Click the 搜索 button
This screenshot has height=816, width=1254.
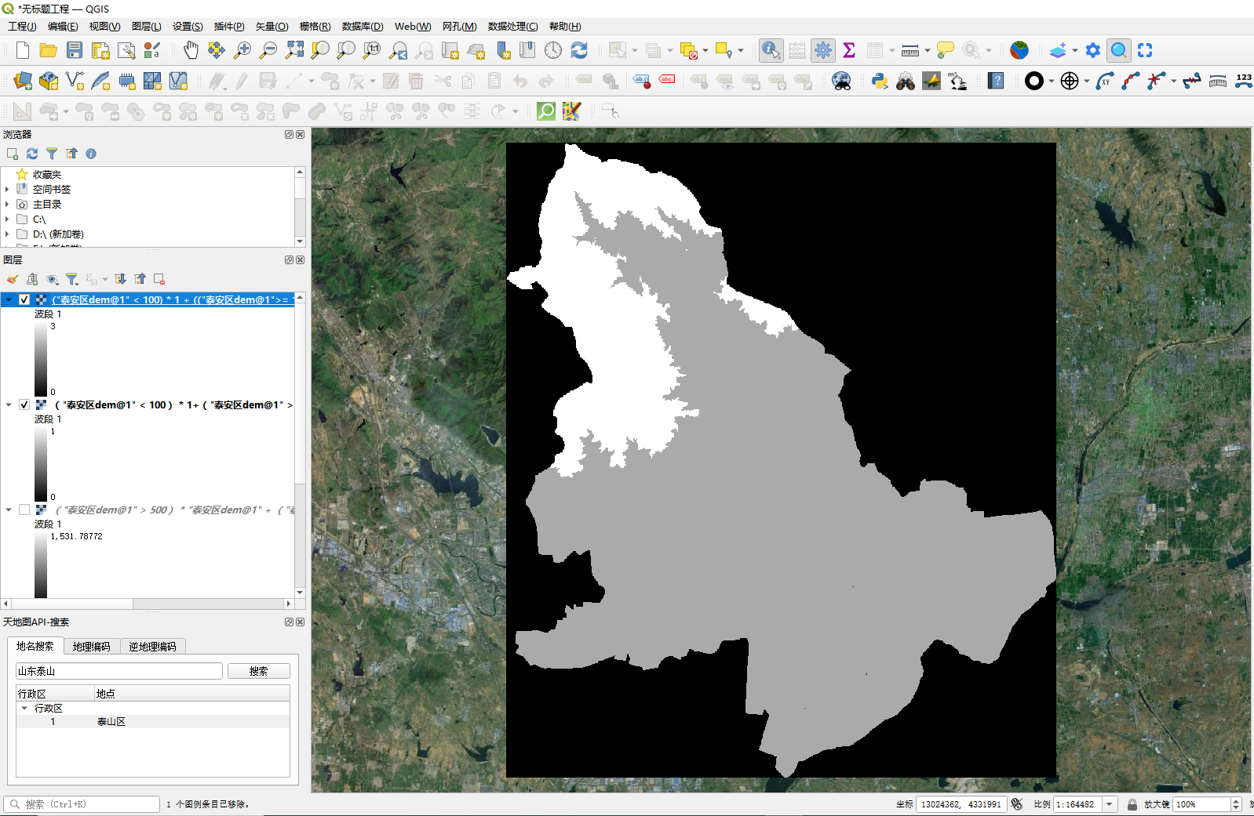(259, 671)
